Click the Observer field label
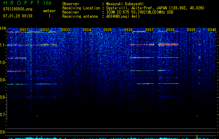Screen dimensions: 219x139 pos(71,4)
